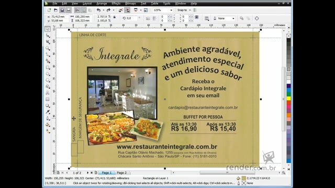
Task: Open the File menu
Action: (54, 4)
